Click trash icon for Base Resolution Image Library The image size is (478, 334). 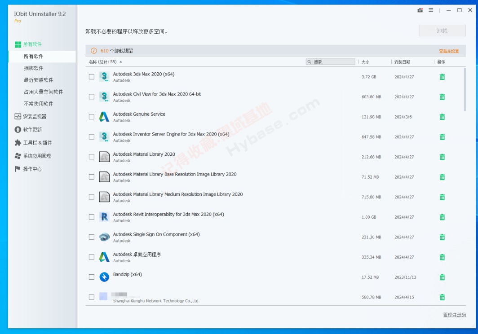tap(442, 177)
